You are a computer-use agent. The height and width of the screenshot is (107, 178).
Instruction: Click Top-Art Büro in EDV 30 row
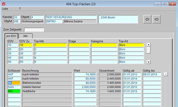[x=131, y=53]
